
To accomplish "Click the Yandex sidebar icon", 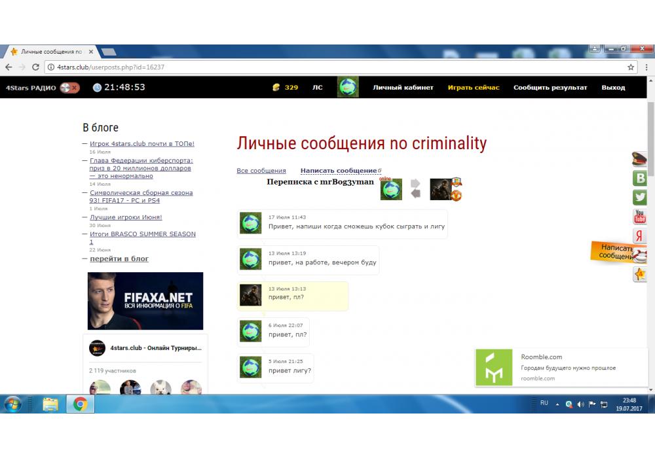I will [640, 236].
